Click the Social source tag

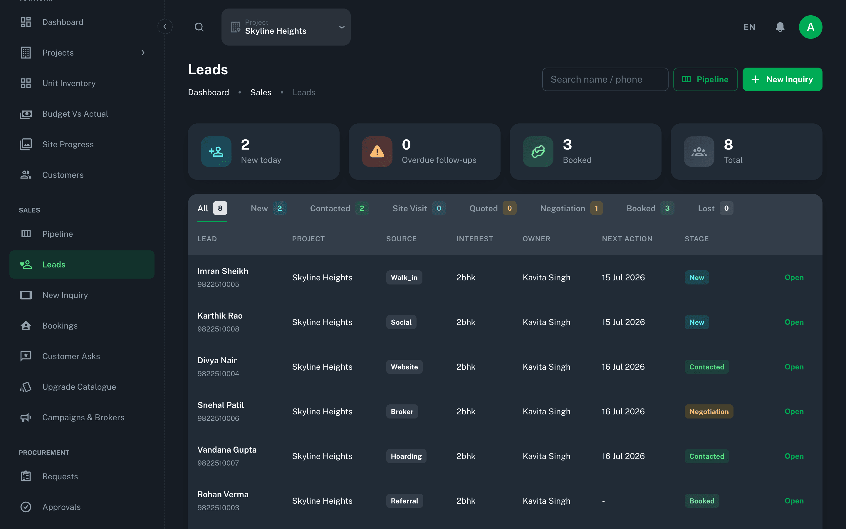[x=401, y=322]
